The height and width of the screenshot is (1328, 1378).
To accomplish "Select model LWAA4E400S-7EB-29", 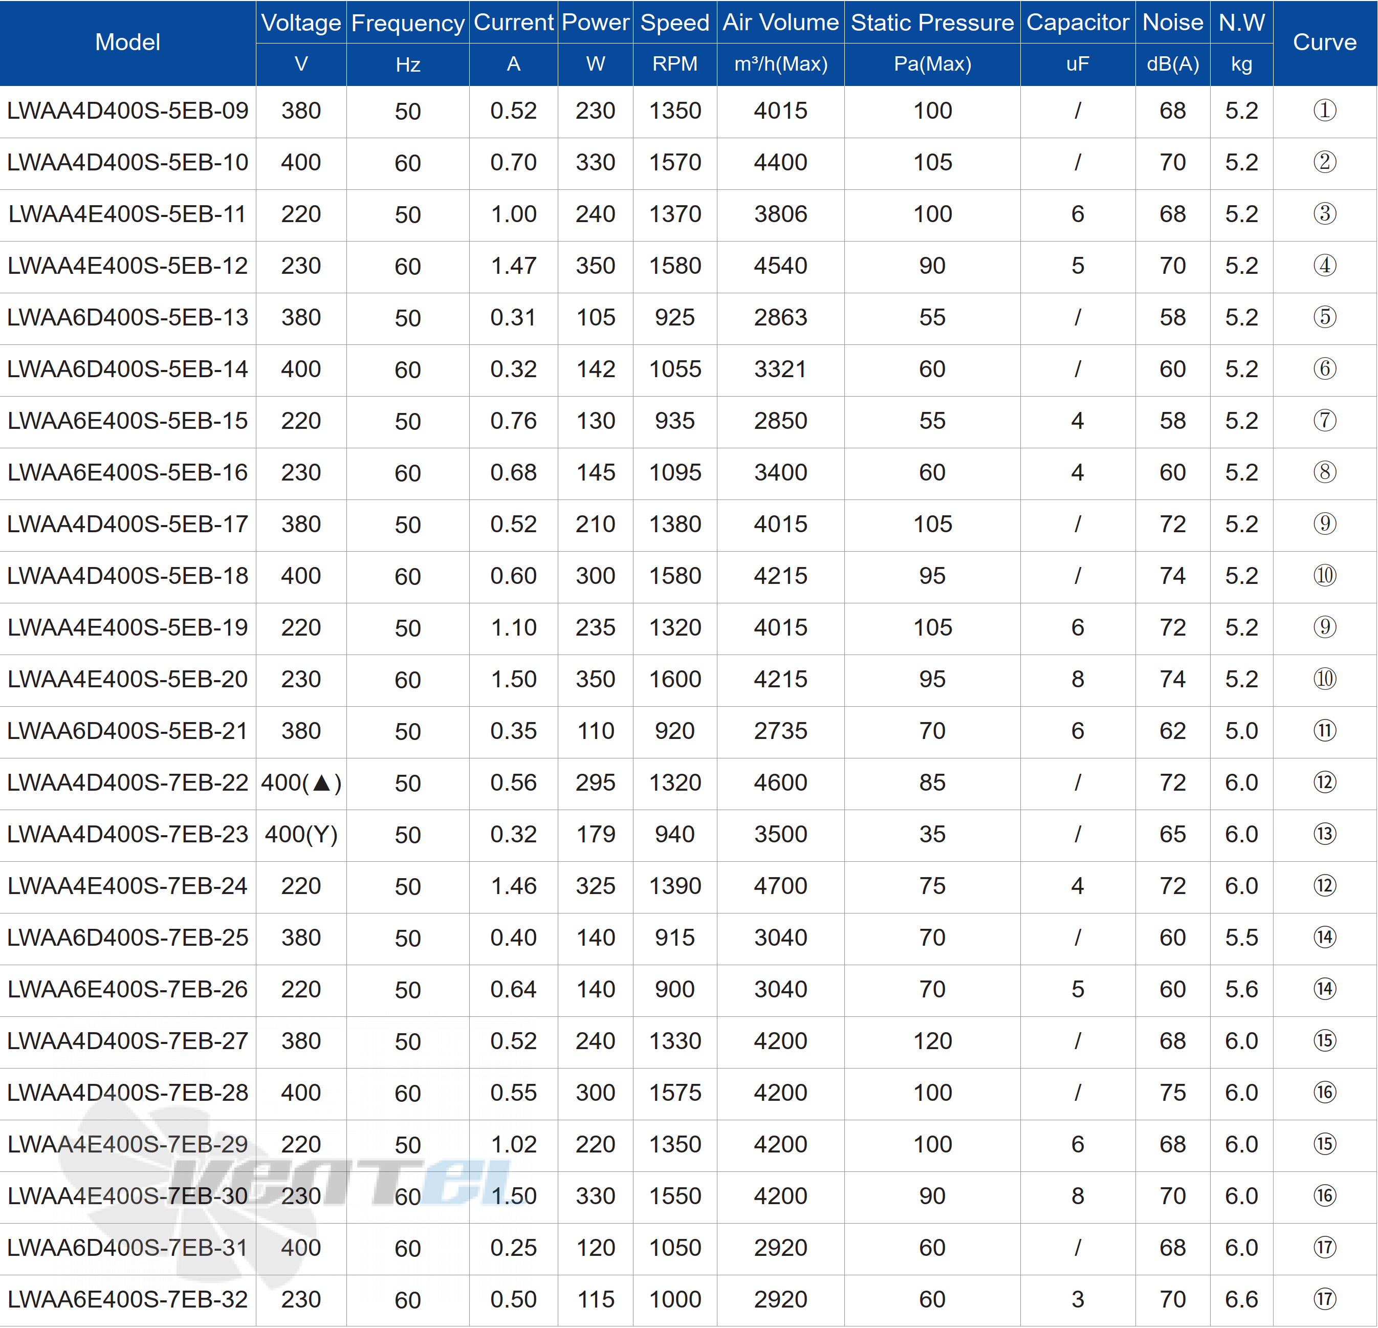I will [x=127, y=1144].
